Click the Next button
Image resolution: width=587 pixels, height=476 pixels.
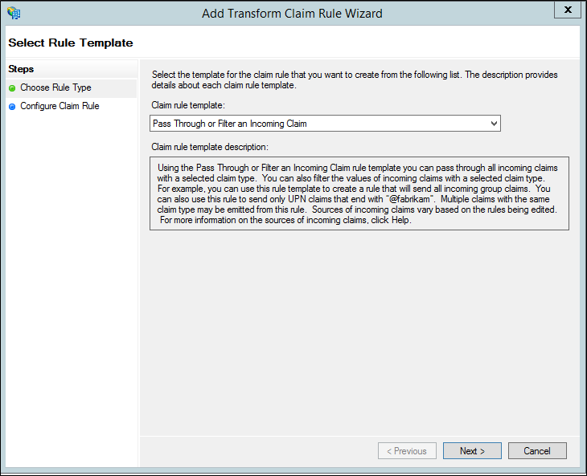point(472,451)
